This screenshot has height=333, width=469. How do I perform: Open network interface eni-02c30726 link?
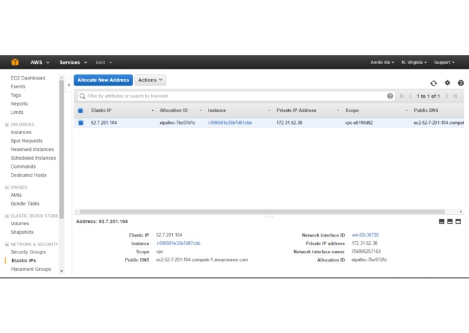click(x=365, y=235)
